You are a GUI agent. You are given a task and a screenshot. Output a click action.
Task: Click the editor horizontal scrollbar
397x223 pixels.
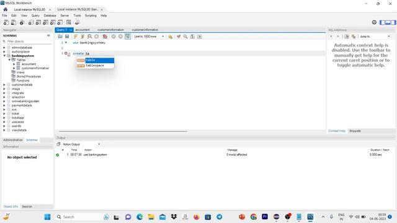point(123,131)
